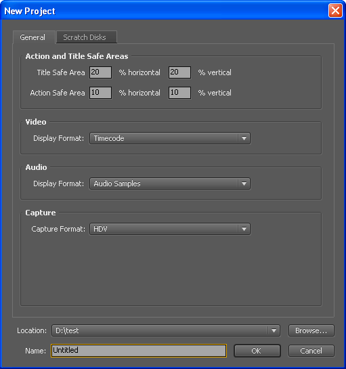Screen dimensions: 346x369
Task: Click the Untitled project name field
Action: 139,351
